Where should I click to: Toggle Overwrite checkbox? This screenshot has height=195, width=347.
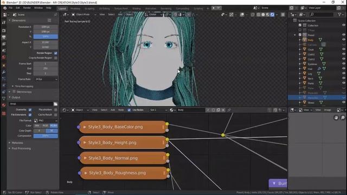30,109
